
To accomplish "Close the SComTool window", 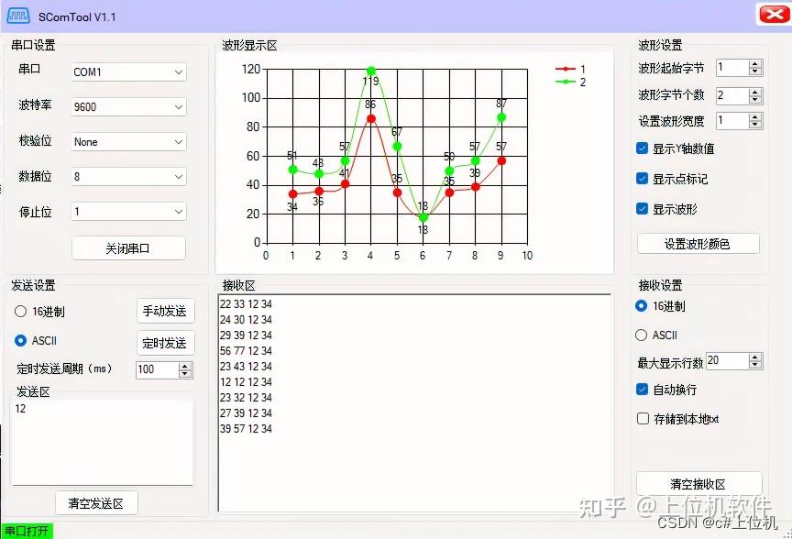I will point(774,14).
